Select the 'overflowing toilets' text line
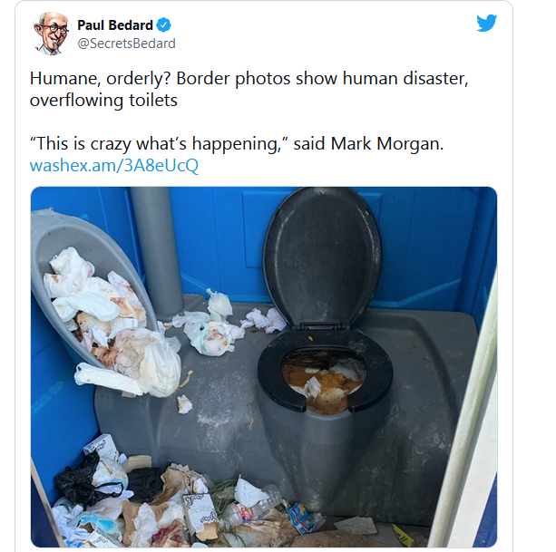 pos(103,100)
